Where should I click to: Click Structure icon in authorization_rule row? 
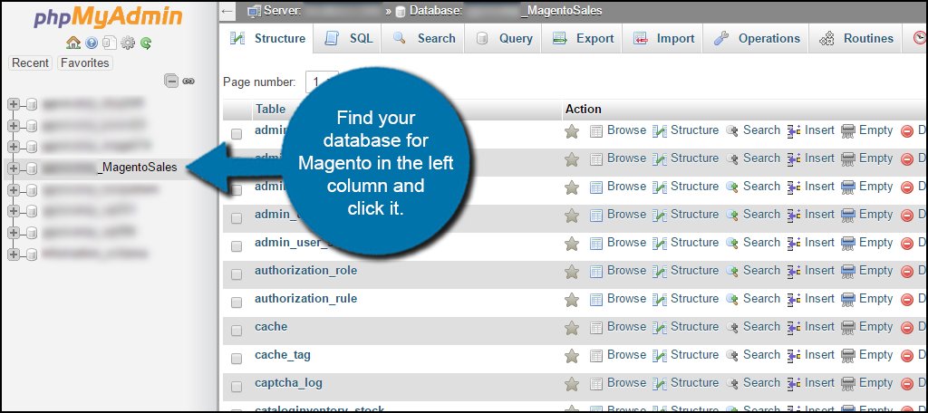[x=660, y=300]
